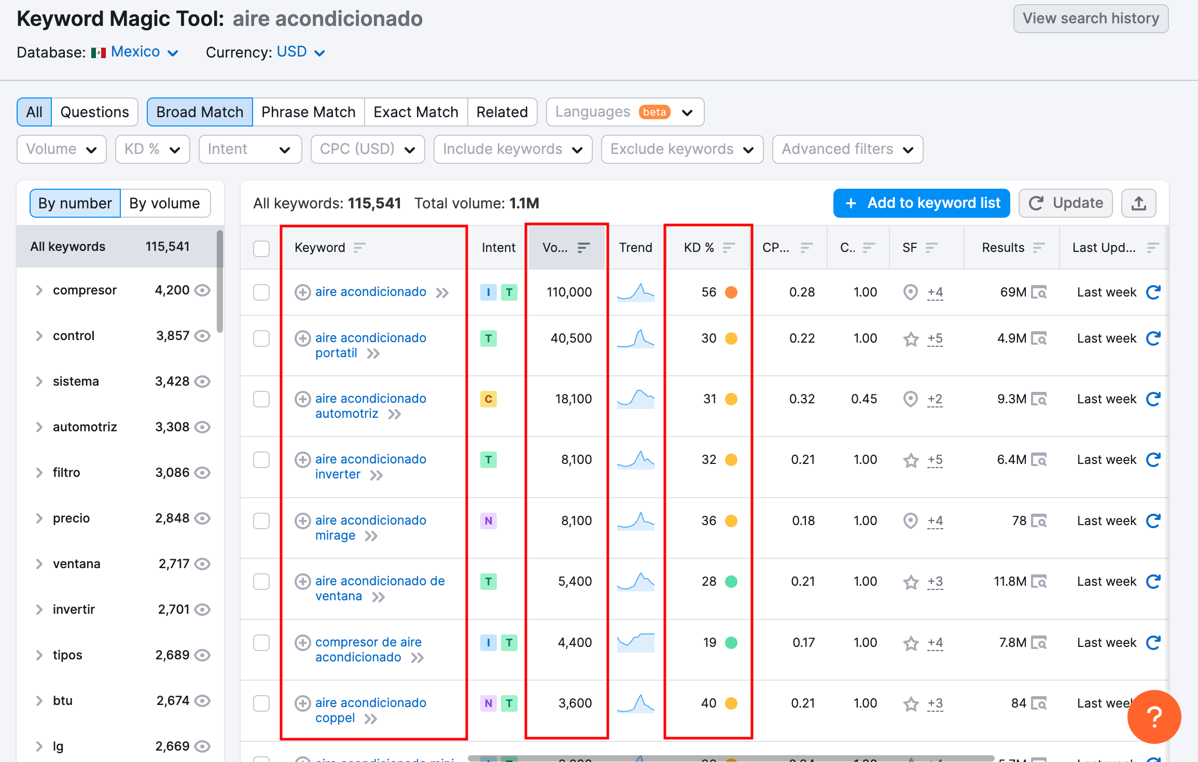Add 'aire acondicionado' keyword via plus icon

pos(302,292)
